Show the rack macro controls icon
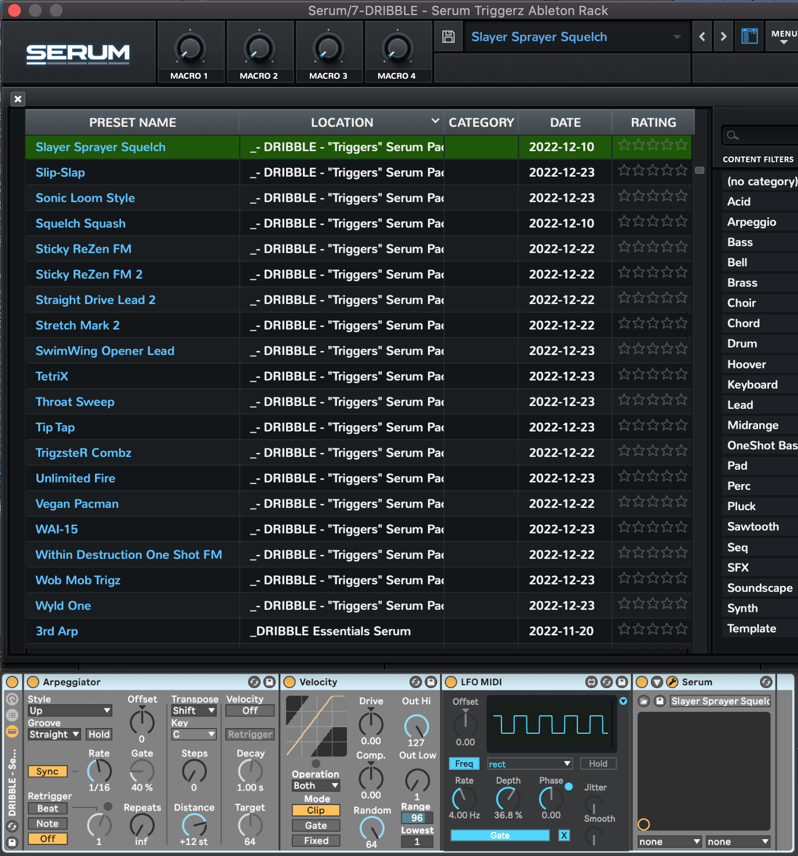The height and width of the screenshot is (856, 798). click(12, 700)
